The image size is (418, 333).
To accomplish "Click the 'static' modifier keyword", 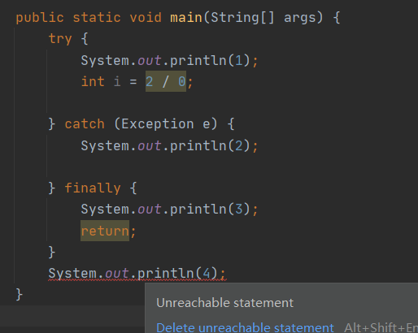I will [x=97, y=18].
